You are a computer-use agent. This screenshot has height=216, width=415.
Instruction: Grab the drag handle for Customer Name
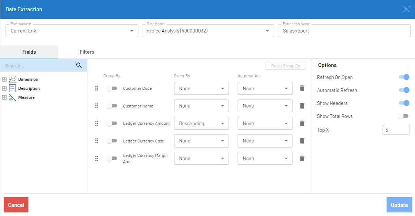click(97, 106)
